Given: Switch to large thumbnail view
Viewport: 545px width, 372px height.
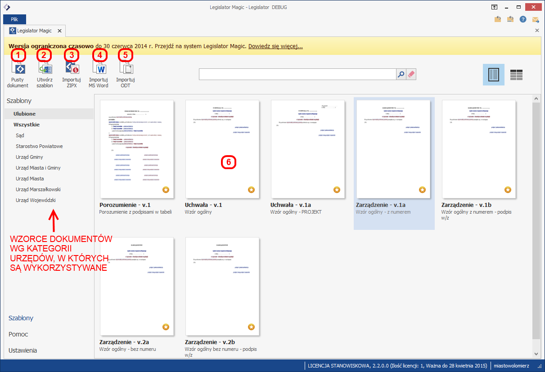Looking at the screenshot, I should pos(494,75).
